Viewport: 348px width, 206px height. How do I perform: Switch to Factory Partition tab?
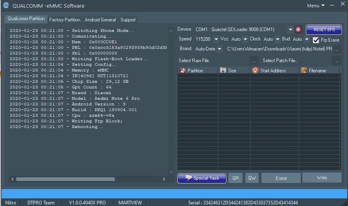click(65, 20)
